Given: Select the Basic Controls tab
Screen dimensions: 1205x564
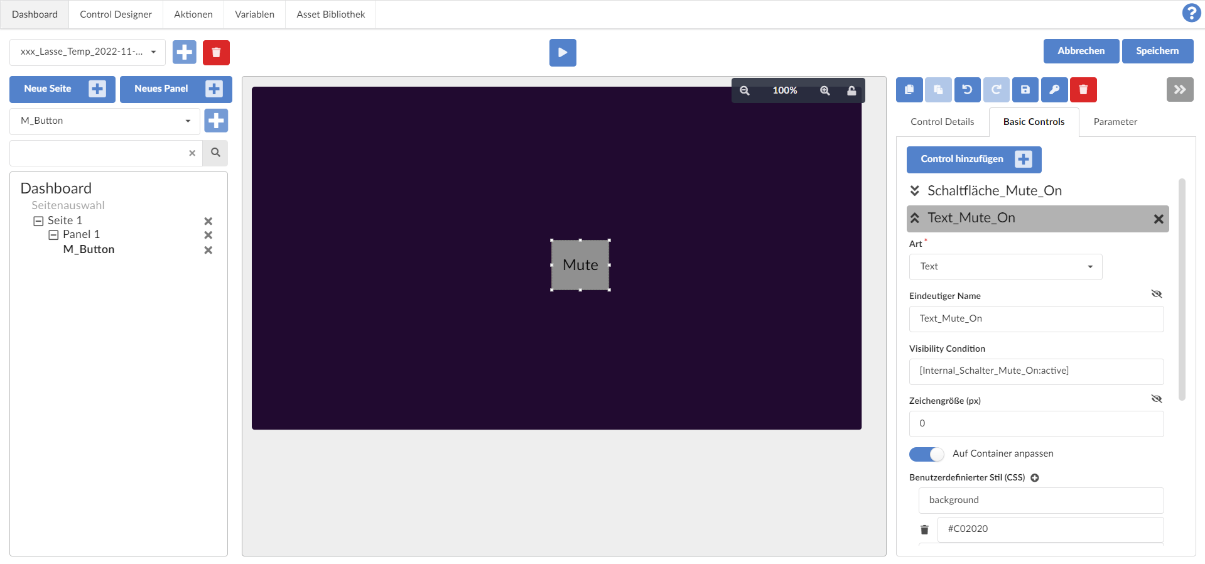Looking at the screenshot, I should [x=1034, y=122].
